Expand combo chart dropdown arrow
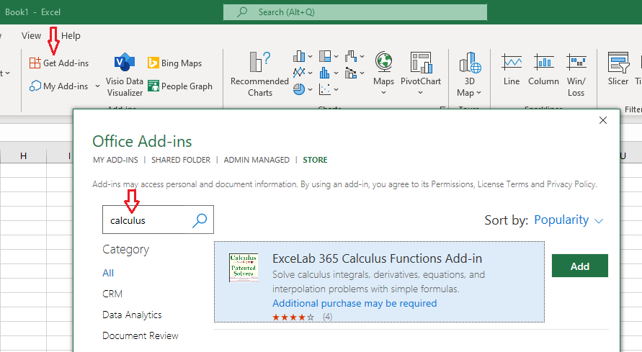Screen dimensions: 642x352 (x=362, y=73)
